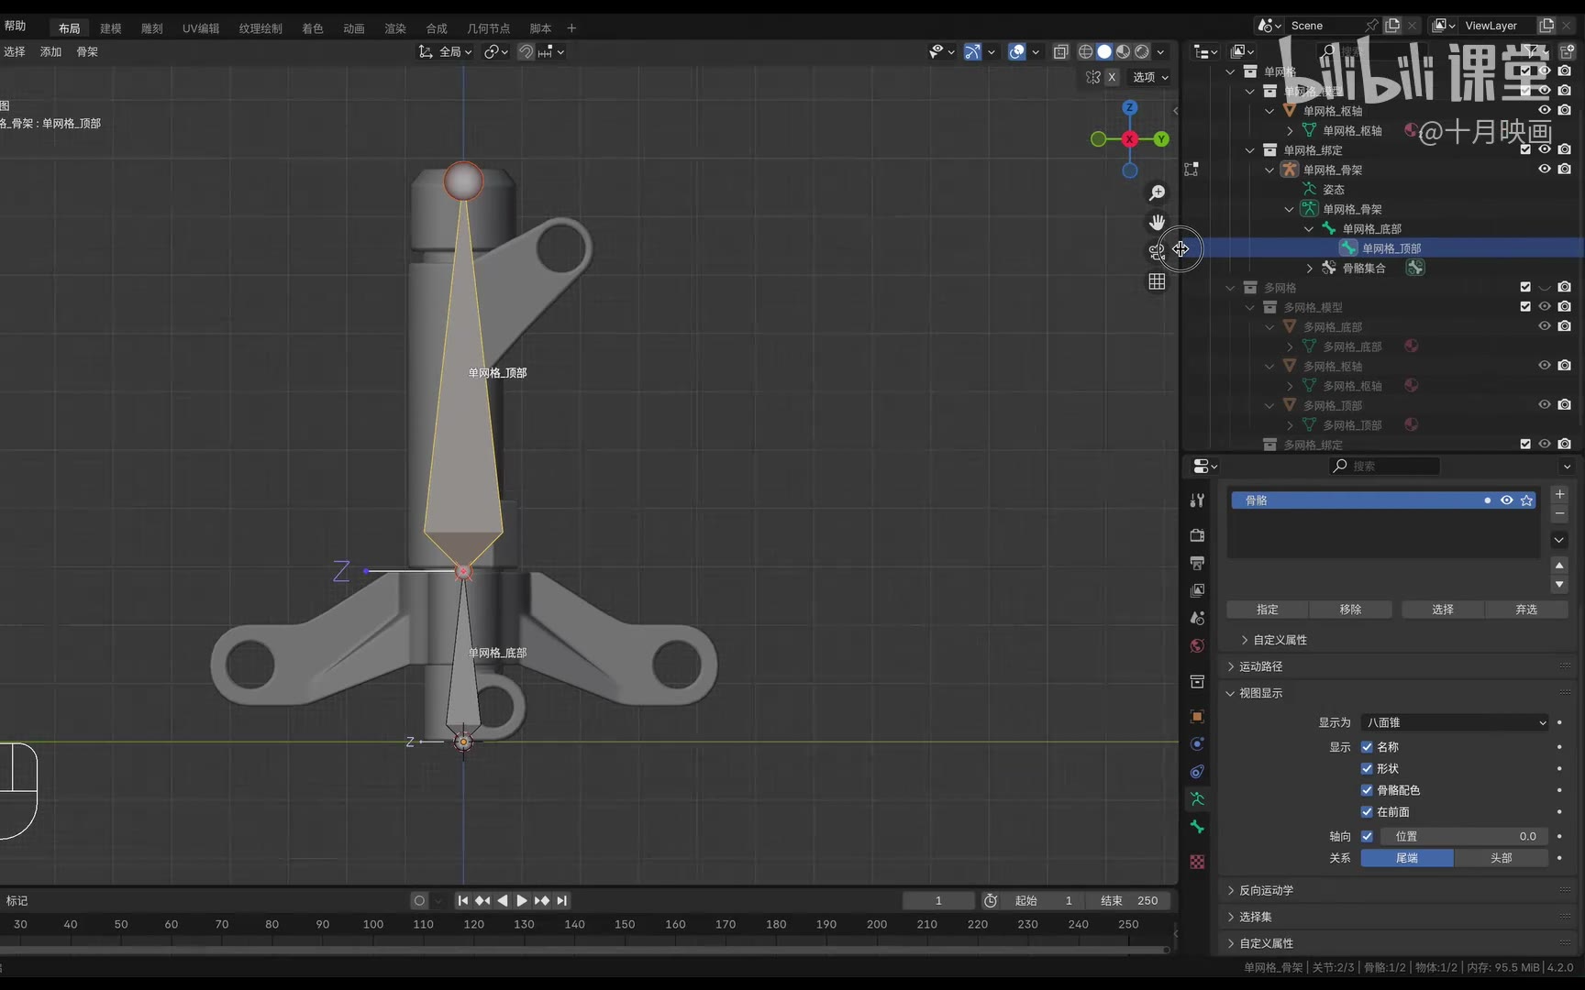The image size is (1585, 990).
Task: Expand the 骨骼集合 tree item
Action: (x=1310, y=269)
